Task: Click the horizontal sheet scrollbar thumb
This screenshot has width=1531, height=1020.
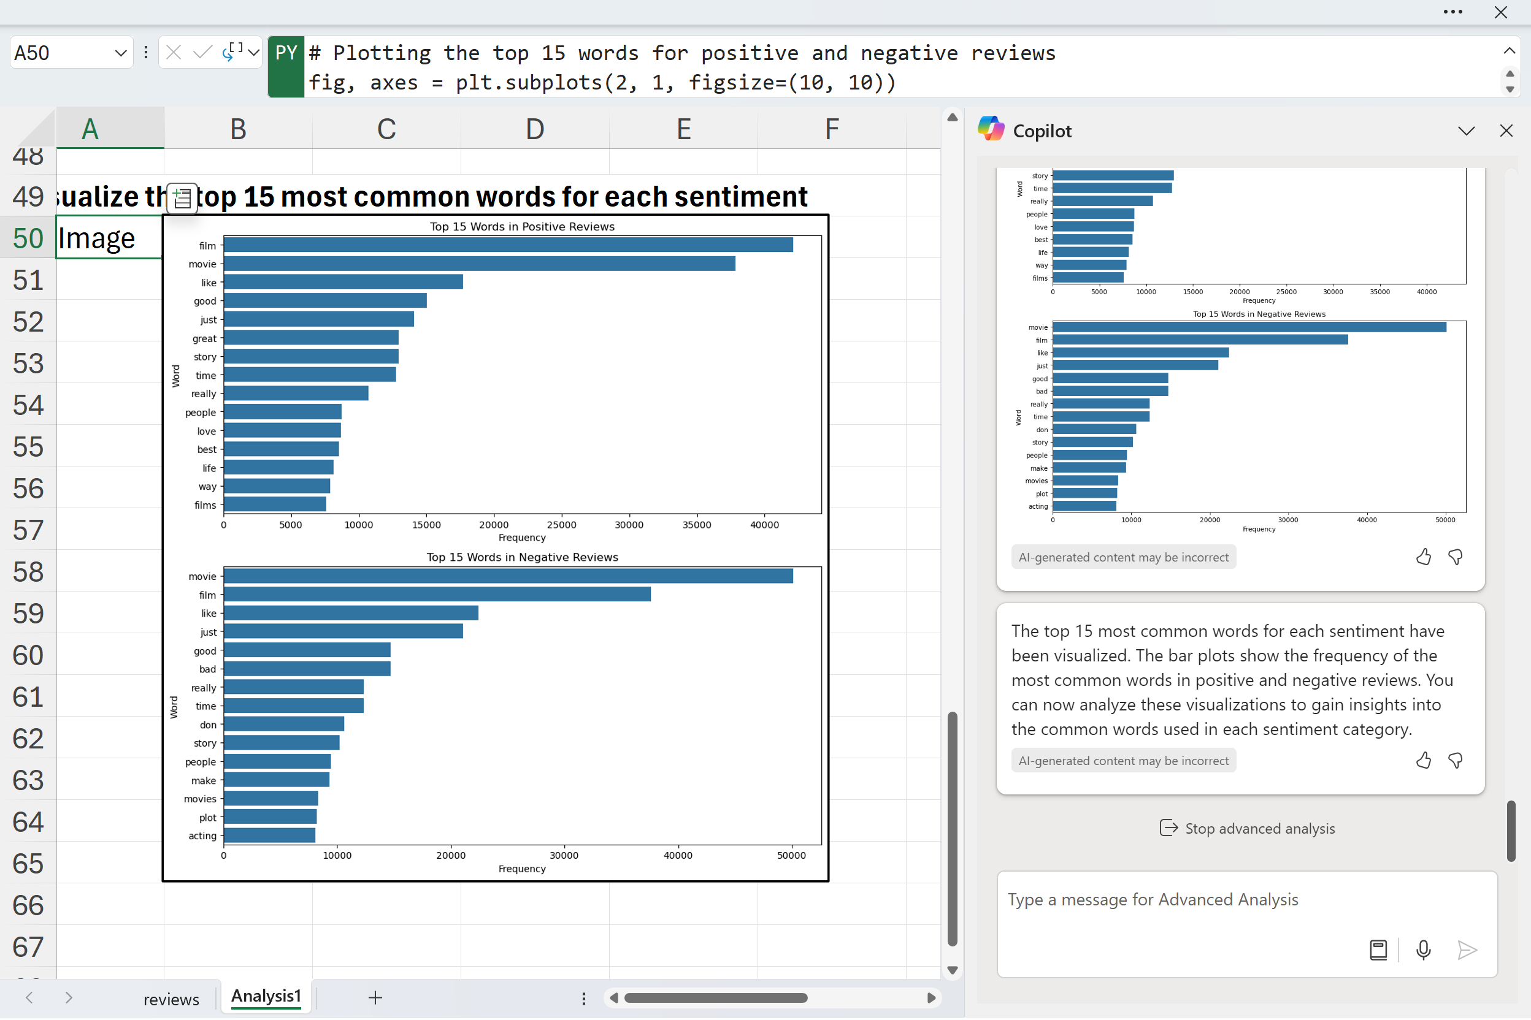Action: [x=715, y=998]
